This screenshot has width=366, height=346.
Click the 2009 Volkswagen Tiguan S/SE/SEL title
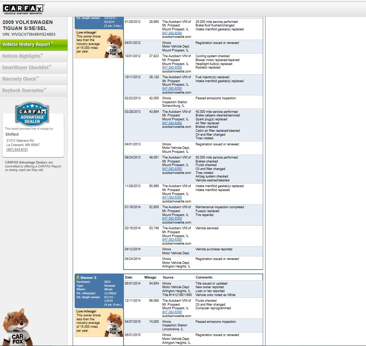point(27,25)
